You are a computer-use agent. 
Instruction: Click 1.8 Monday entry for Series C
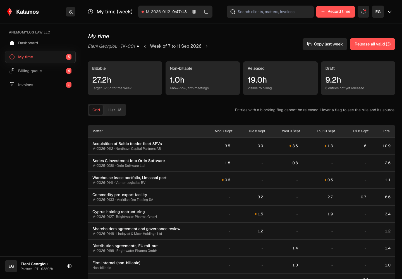point(228,163)
